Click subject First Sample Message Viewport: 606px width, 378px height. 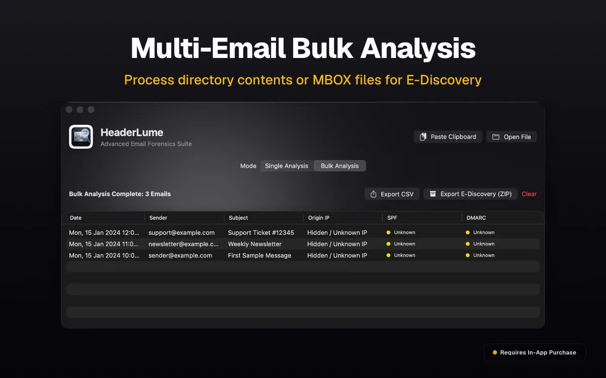tap(260, 256)
